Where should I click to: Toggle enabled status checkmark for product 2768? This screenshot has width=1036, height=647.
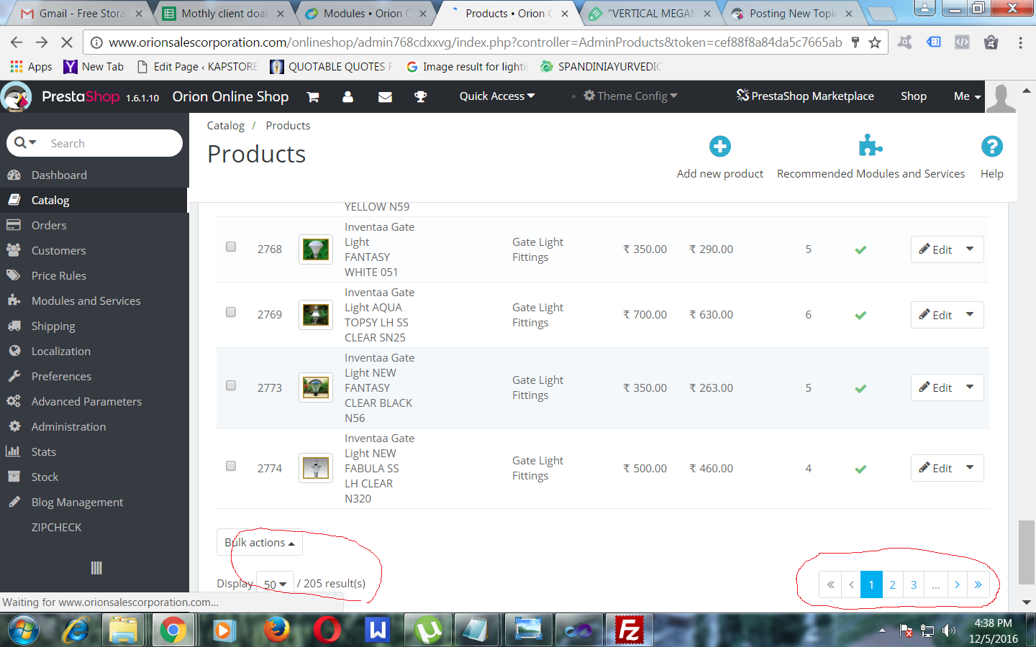[x=860, y=249]
